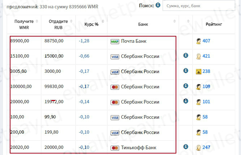Open info icon in the 20000,00 row
Image resolution: width=241 pixels, height=155 pixels.
(186, 101)
